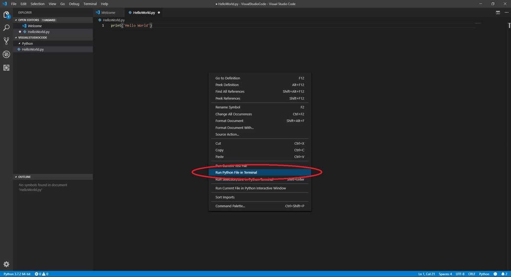Open the Help menu
The image size is (511, 277).
(x=104, y=4)
